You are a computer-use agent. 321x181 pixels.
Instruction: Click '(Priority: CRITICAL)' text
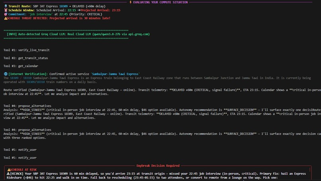[x=86, y=14]
